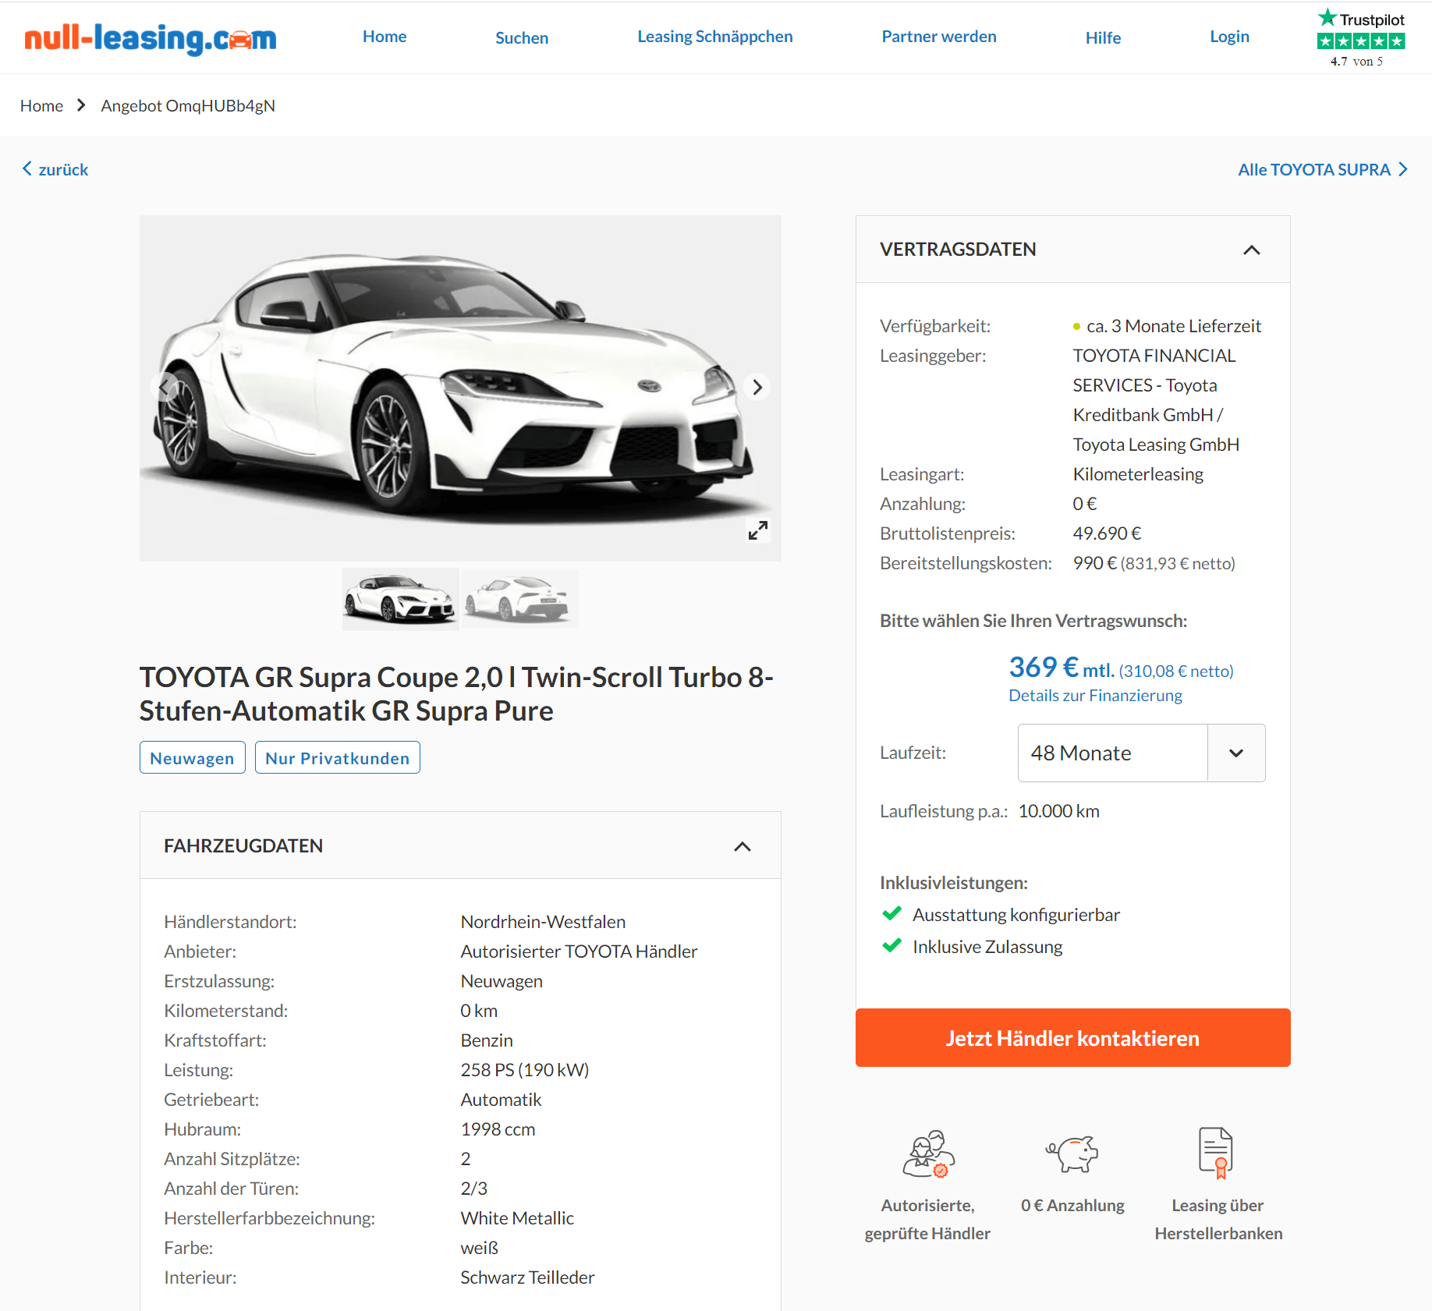Open Details zur Finanzierung link
This screenshot has width=1432, height=1311.
1095,695
